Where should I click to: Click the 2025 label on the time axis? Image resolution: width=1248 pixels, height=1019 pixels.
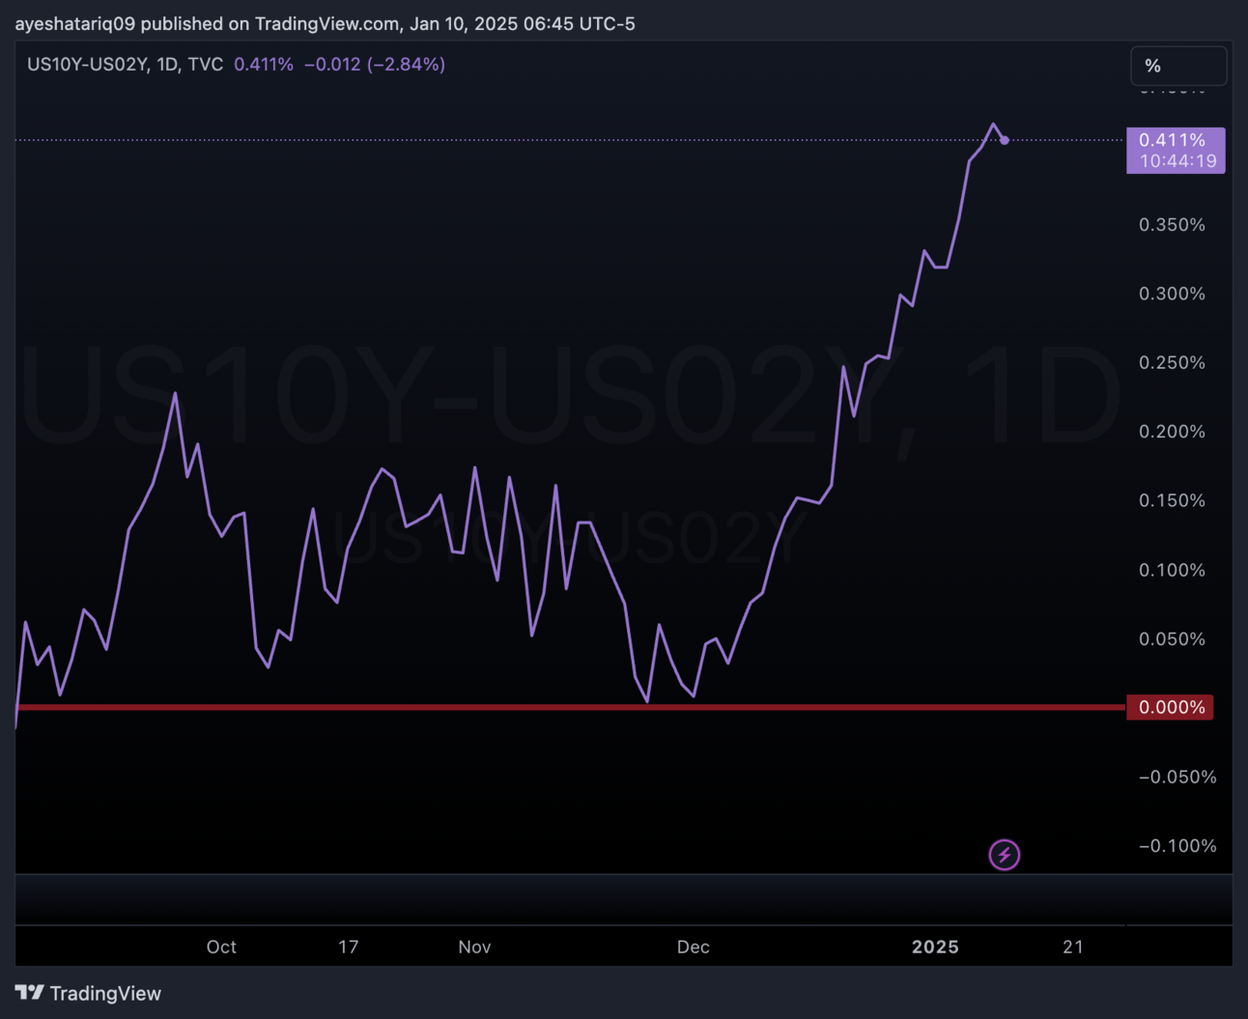point(935,948)
